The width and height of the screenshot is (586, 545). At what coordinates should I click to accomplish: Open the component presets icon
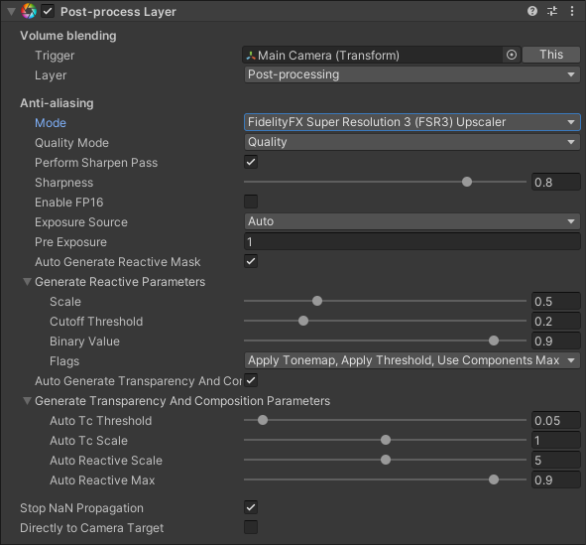pyautogui.click(x=552, y=11)
